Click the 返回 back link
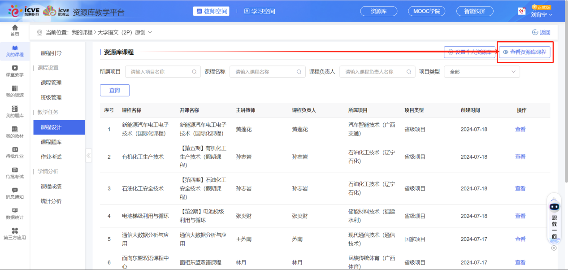The height and width of the screenshot is (270, 568). pyautogui.click(x=541, y=32)
